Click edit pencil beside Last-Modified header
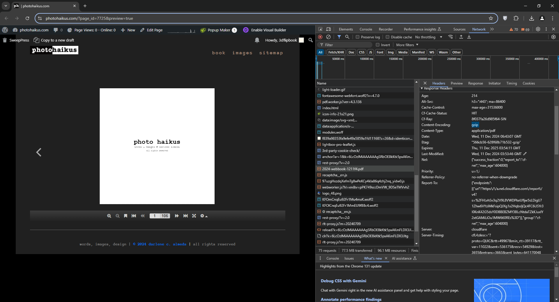Viewport: 559px width, 302px height. 525,154
